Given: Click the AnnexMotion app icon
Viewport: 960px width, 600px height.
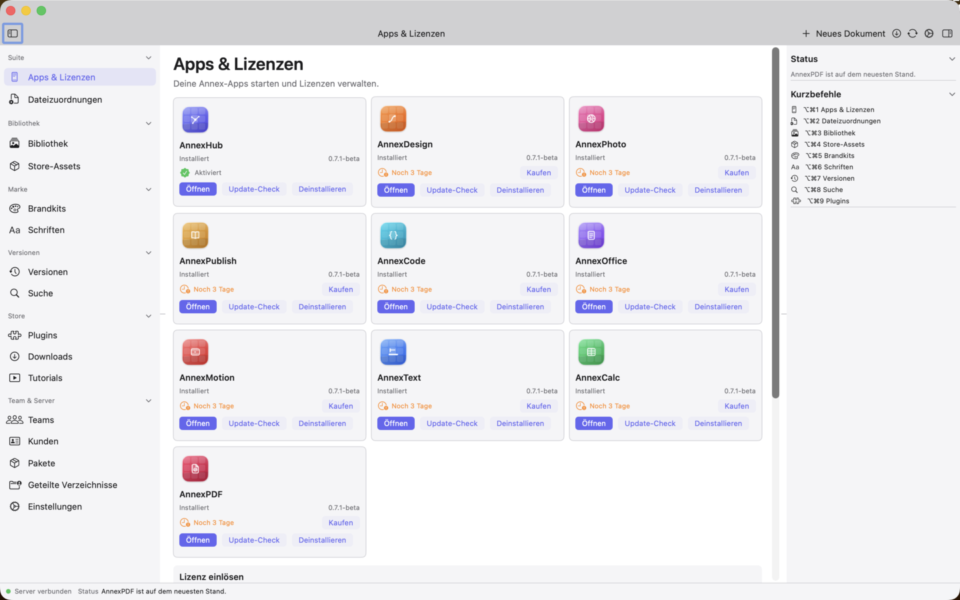Looking at the screenshot, I should point(195,352).
